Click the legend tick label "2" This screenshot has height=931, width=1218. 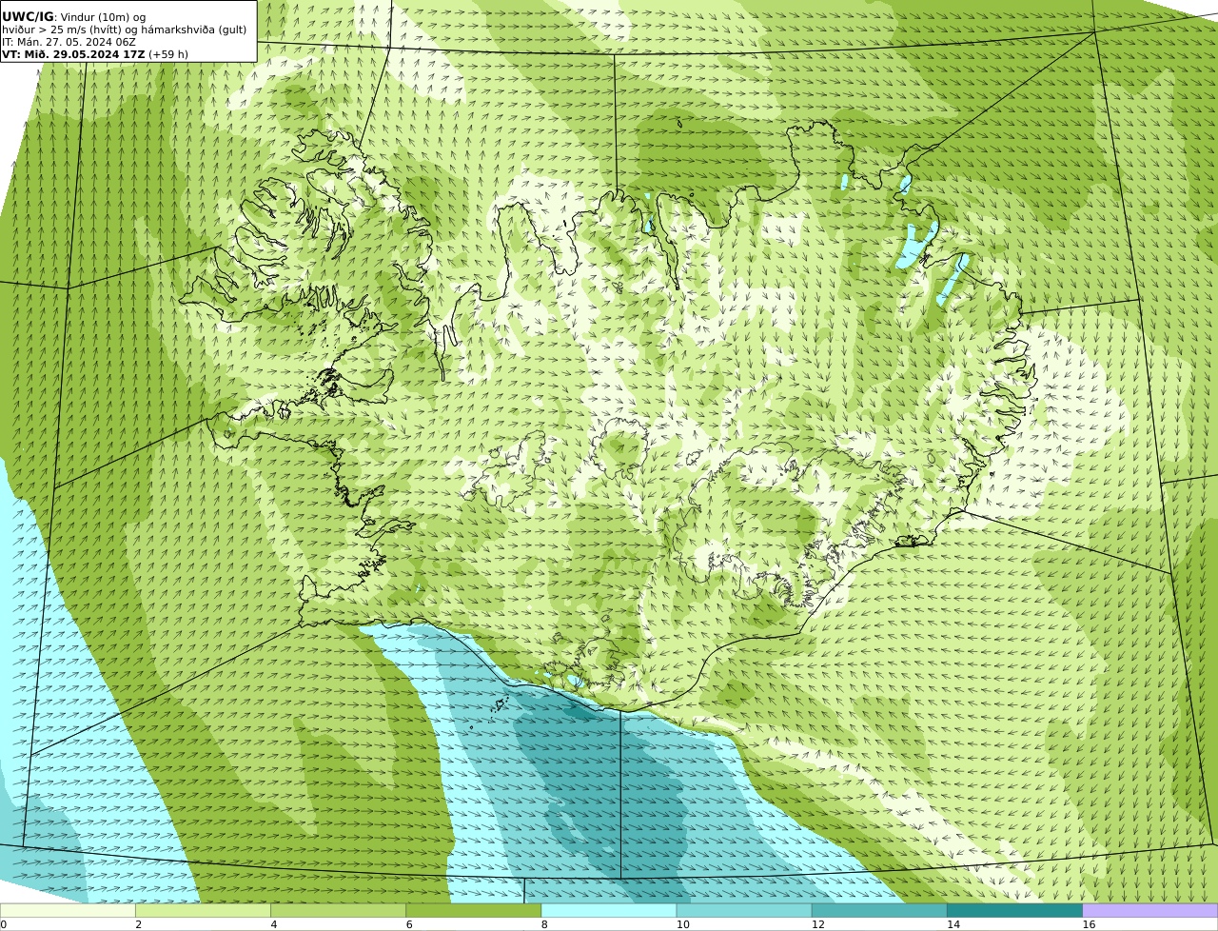pos(138,924)
